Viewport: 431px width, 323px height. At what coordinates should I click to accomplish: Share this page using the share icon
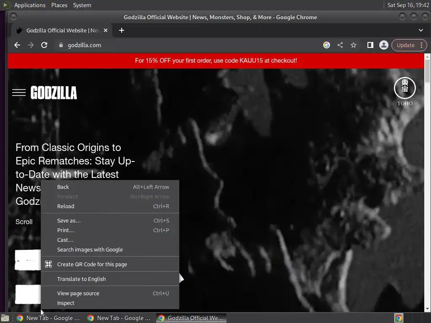(x=340, y=45)
